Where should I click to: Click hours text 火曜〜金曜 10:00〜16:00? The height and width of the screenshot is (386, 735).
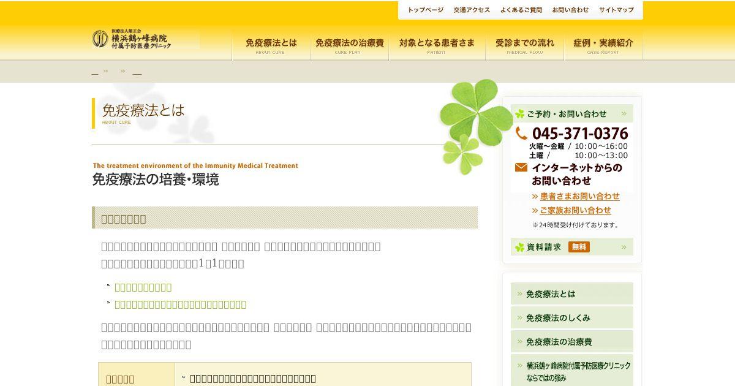click(579, 146)
